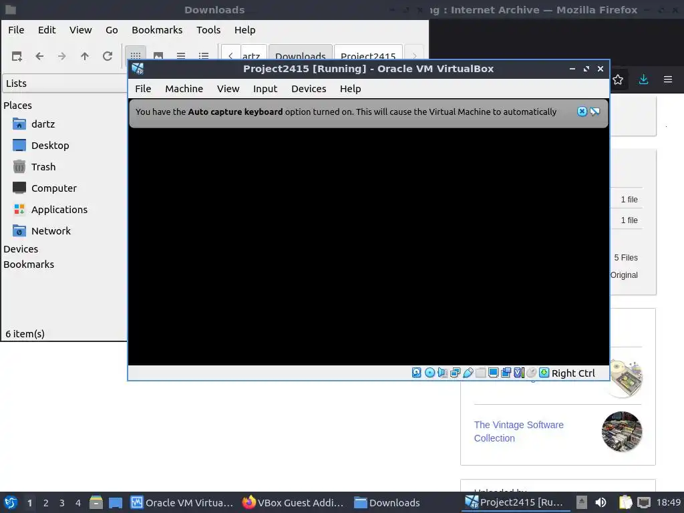Viewport: 684px width, 513px height.
Task: Open the VirtualBox Input menu
Action: pyautogui.click(x=265, y=89)
